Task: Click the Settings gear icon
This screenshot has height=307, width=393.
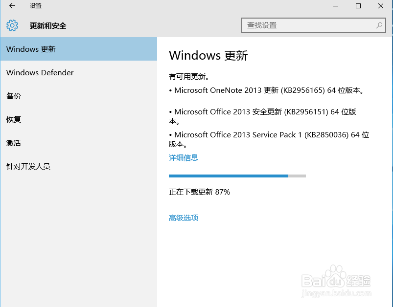Action: click(x=11, y=25)
